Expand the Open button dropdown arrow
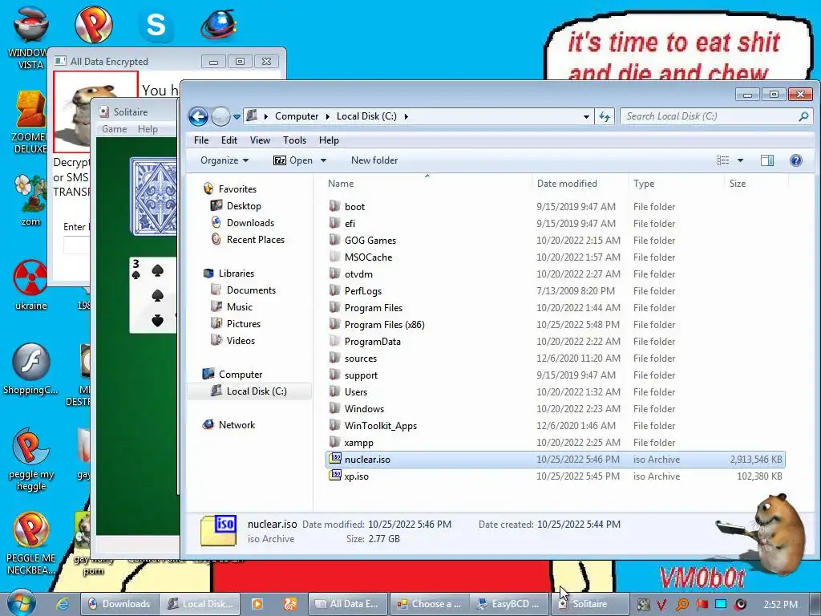Image resolution: width=821 pixels, height=616 pixels. [x=323, y=160]
